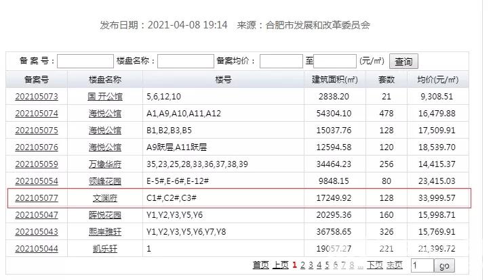Jump to page 5 in pagination

point(327,265)
